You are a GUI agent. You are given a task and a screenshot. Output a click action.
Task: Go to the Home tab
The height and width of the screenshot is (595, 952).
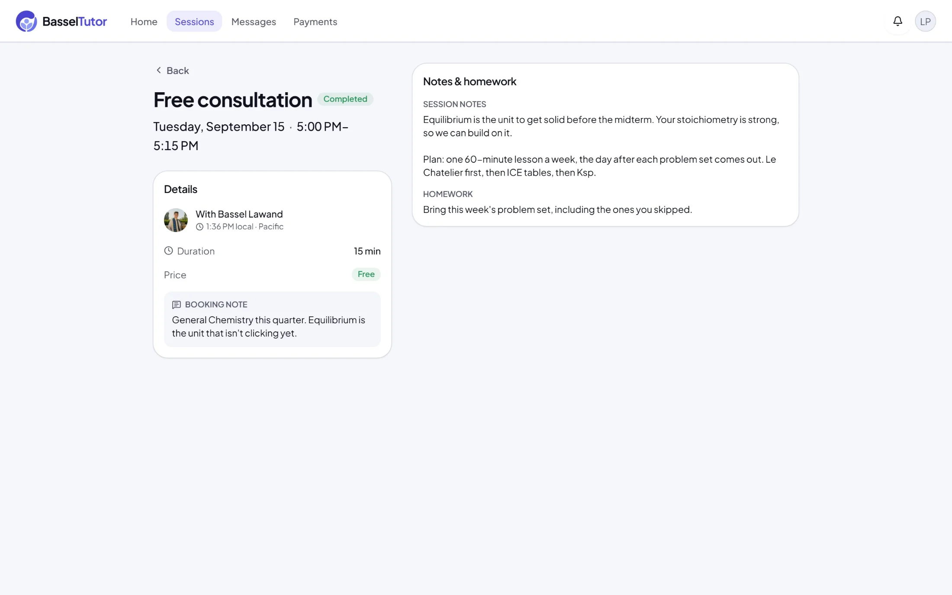144,21
